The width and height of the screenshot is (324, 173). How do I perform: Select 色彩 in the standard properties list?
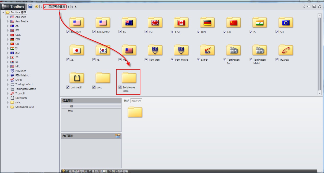[70, 111]
